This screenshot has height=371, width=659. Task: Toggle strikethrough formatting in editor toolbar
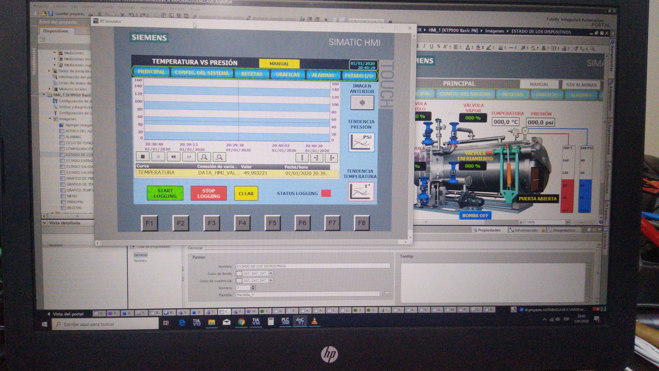[439, 46]
